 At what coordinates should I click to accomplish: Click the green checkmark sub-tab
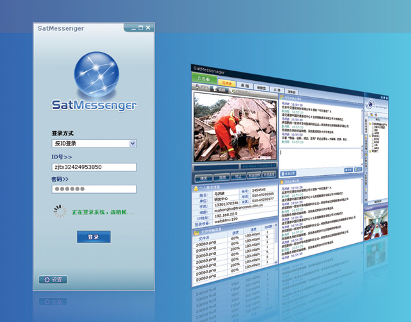[x=239, y=92]
